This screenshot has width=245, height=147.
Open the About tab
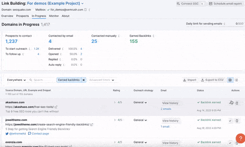pos(65,16)
